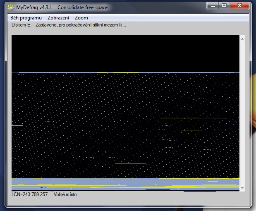Click the scroll down arrow of disk map
The image size is (256, 211).
242,188
